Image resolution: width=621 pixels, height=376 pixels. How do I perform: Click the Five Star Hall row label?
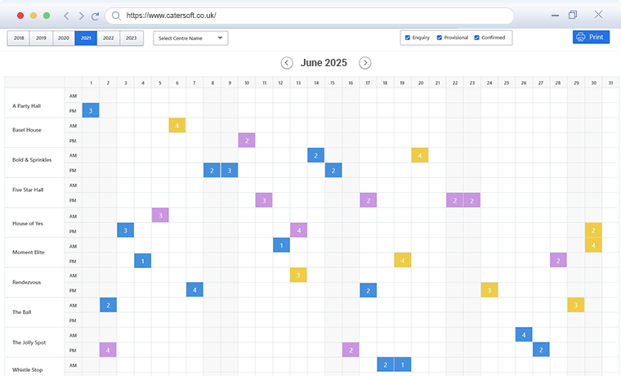point(27,190)
